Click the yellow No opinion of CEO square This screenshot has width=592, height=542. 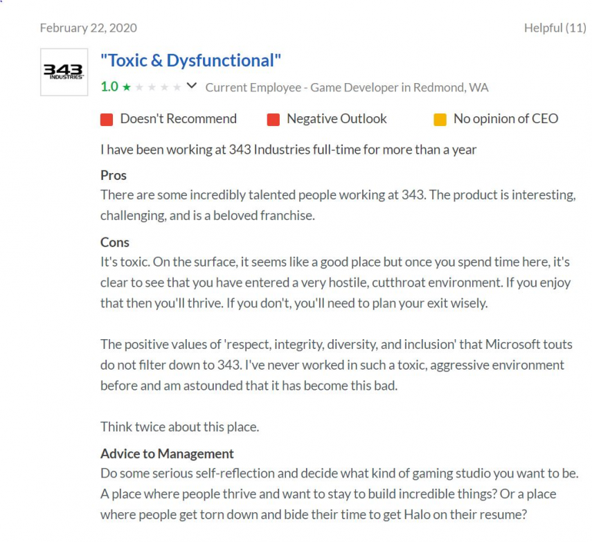click(x=440, y=119)
